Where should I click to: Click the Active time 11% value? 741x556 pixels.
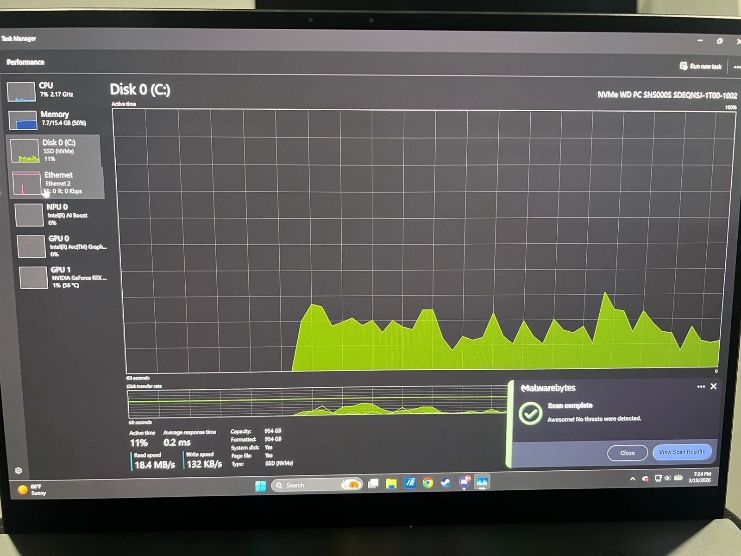[139, 443]
